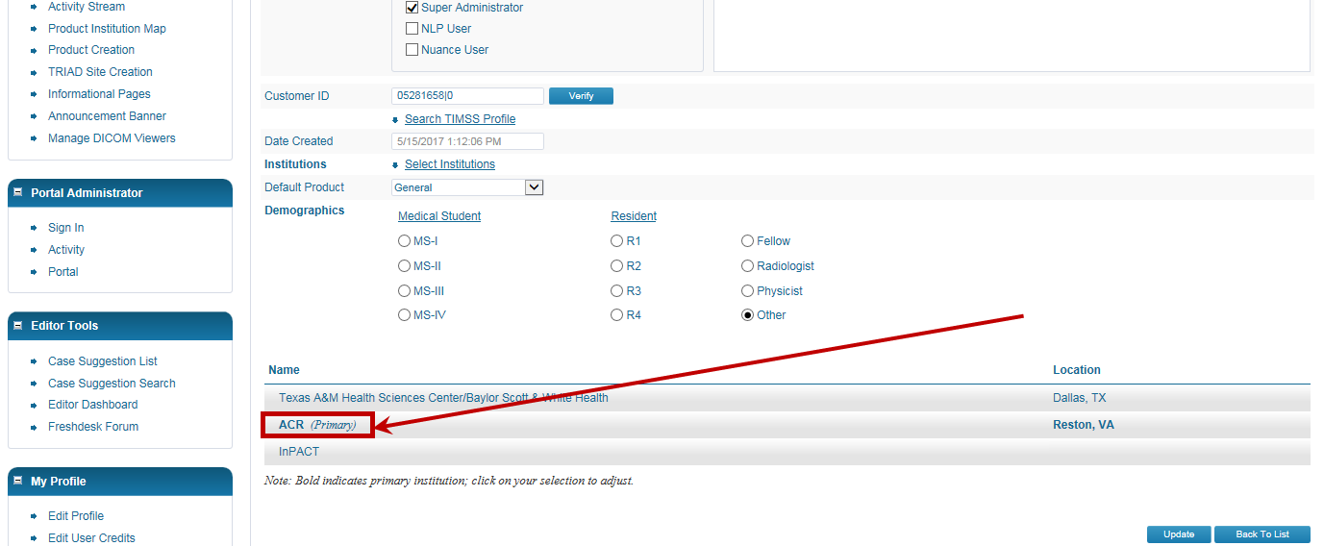Screen dimensions: 1324x546
Task: Select R1 resident radio button
Action: tap(617, 241)
